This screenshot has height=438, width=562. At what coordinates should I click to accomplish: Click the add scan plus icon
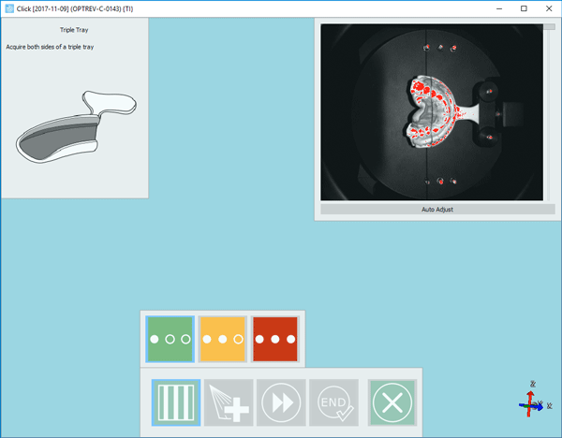[x=229, y=403]
